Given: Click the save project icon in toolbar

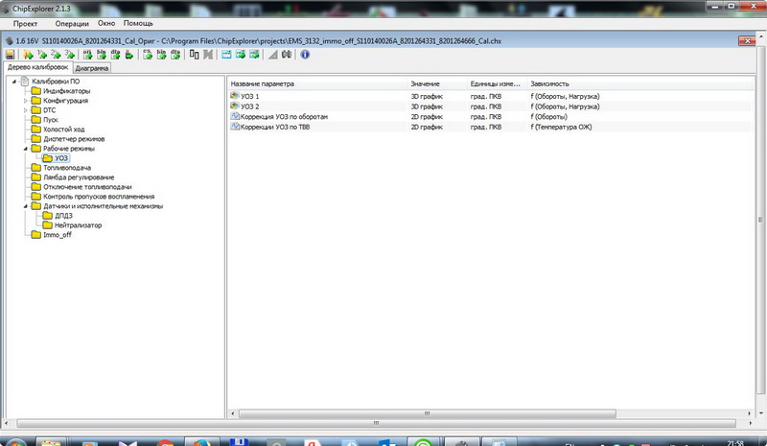Looking at the screenshot, I should coord(10,55).
